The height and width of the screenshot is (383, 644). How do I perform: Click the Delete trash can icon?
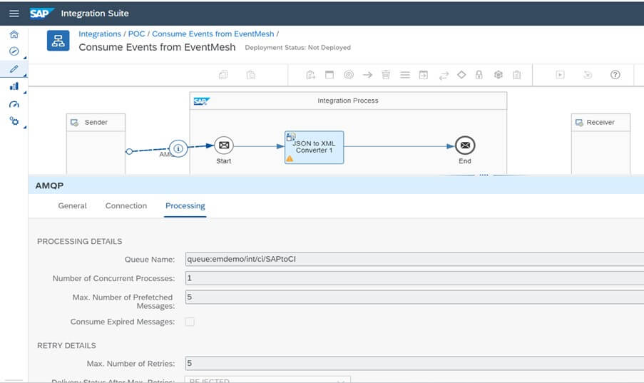386,75
